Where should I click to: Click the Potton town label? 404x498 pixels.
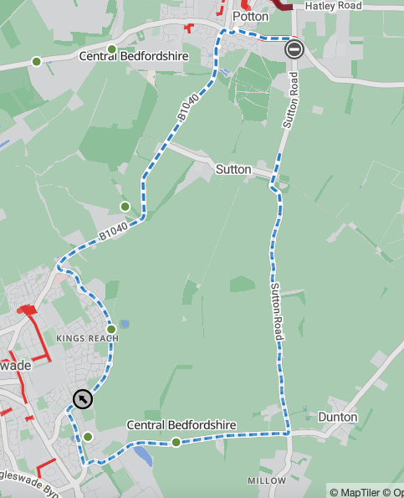[250, 17]
